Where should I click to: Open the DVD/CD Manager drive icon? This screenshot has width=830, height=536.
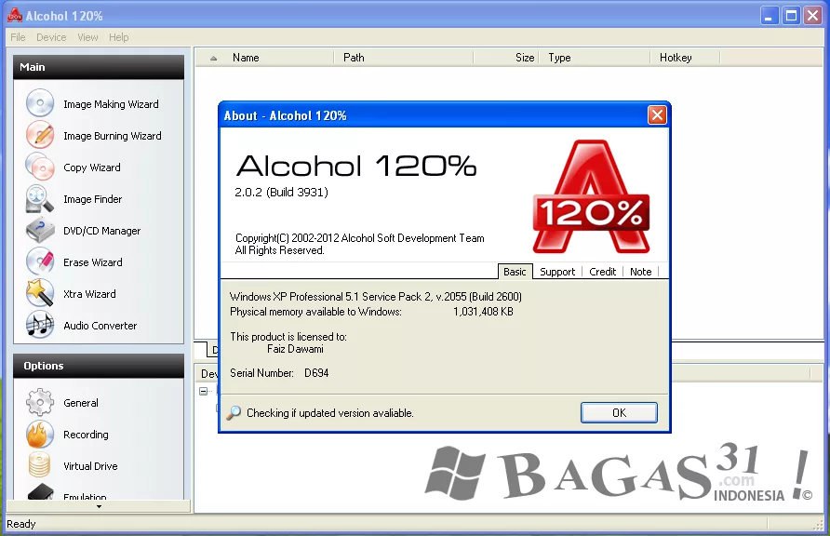click(40, 230)
